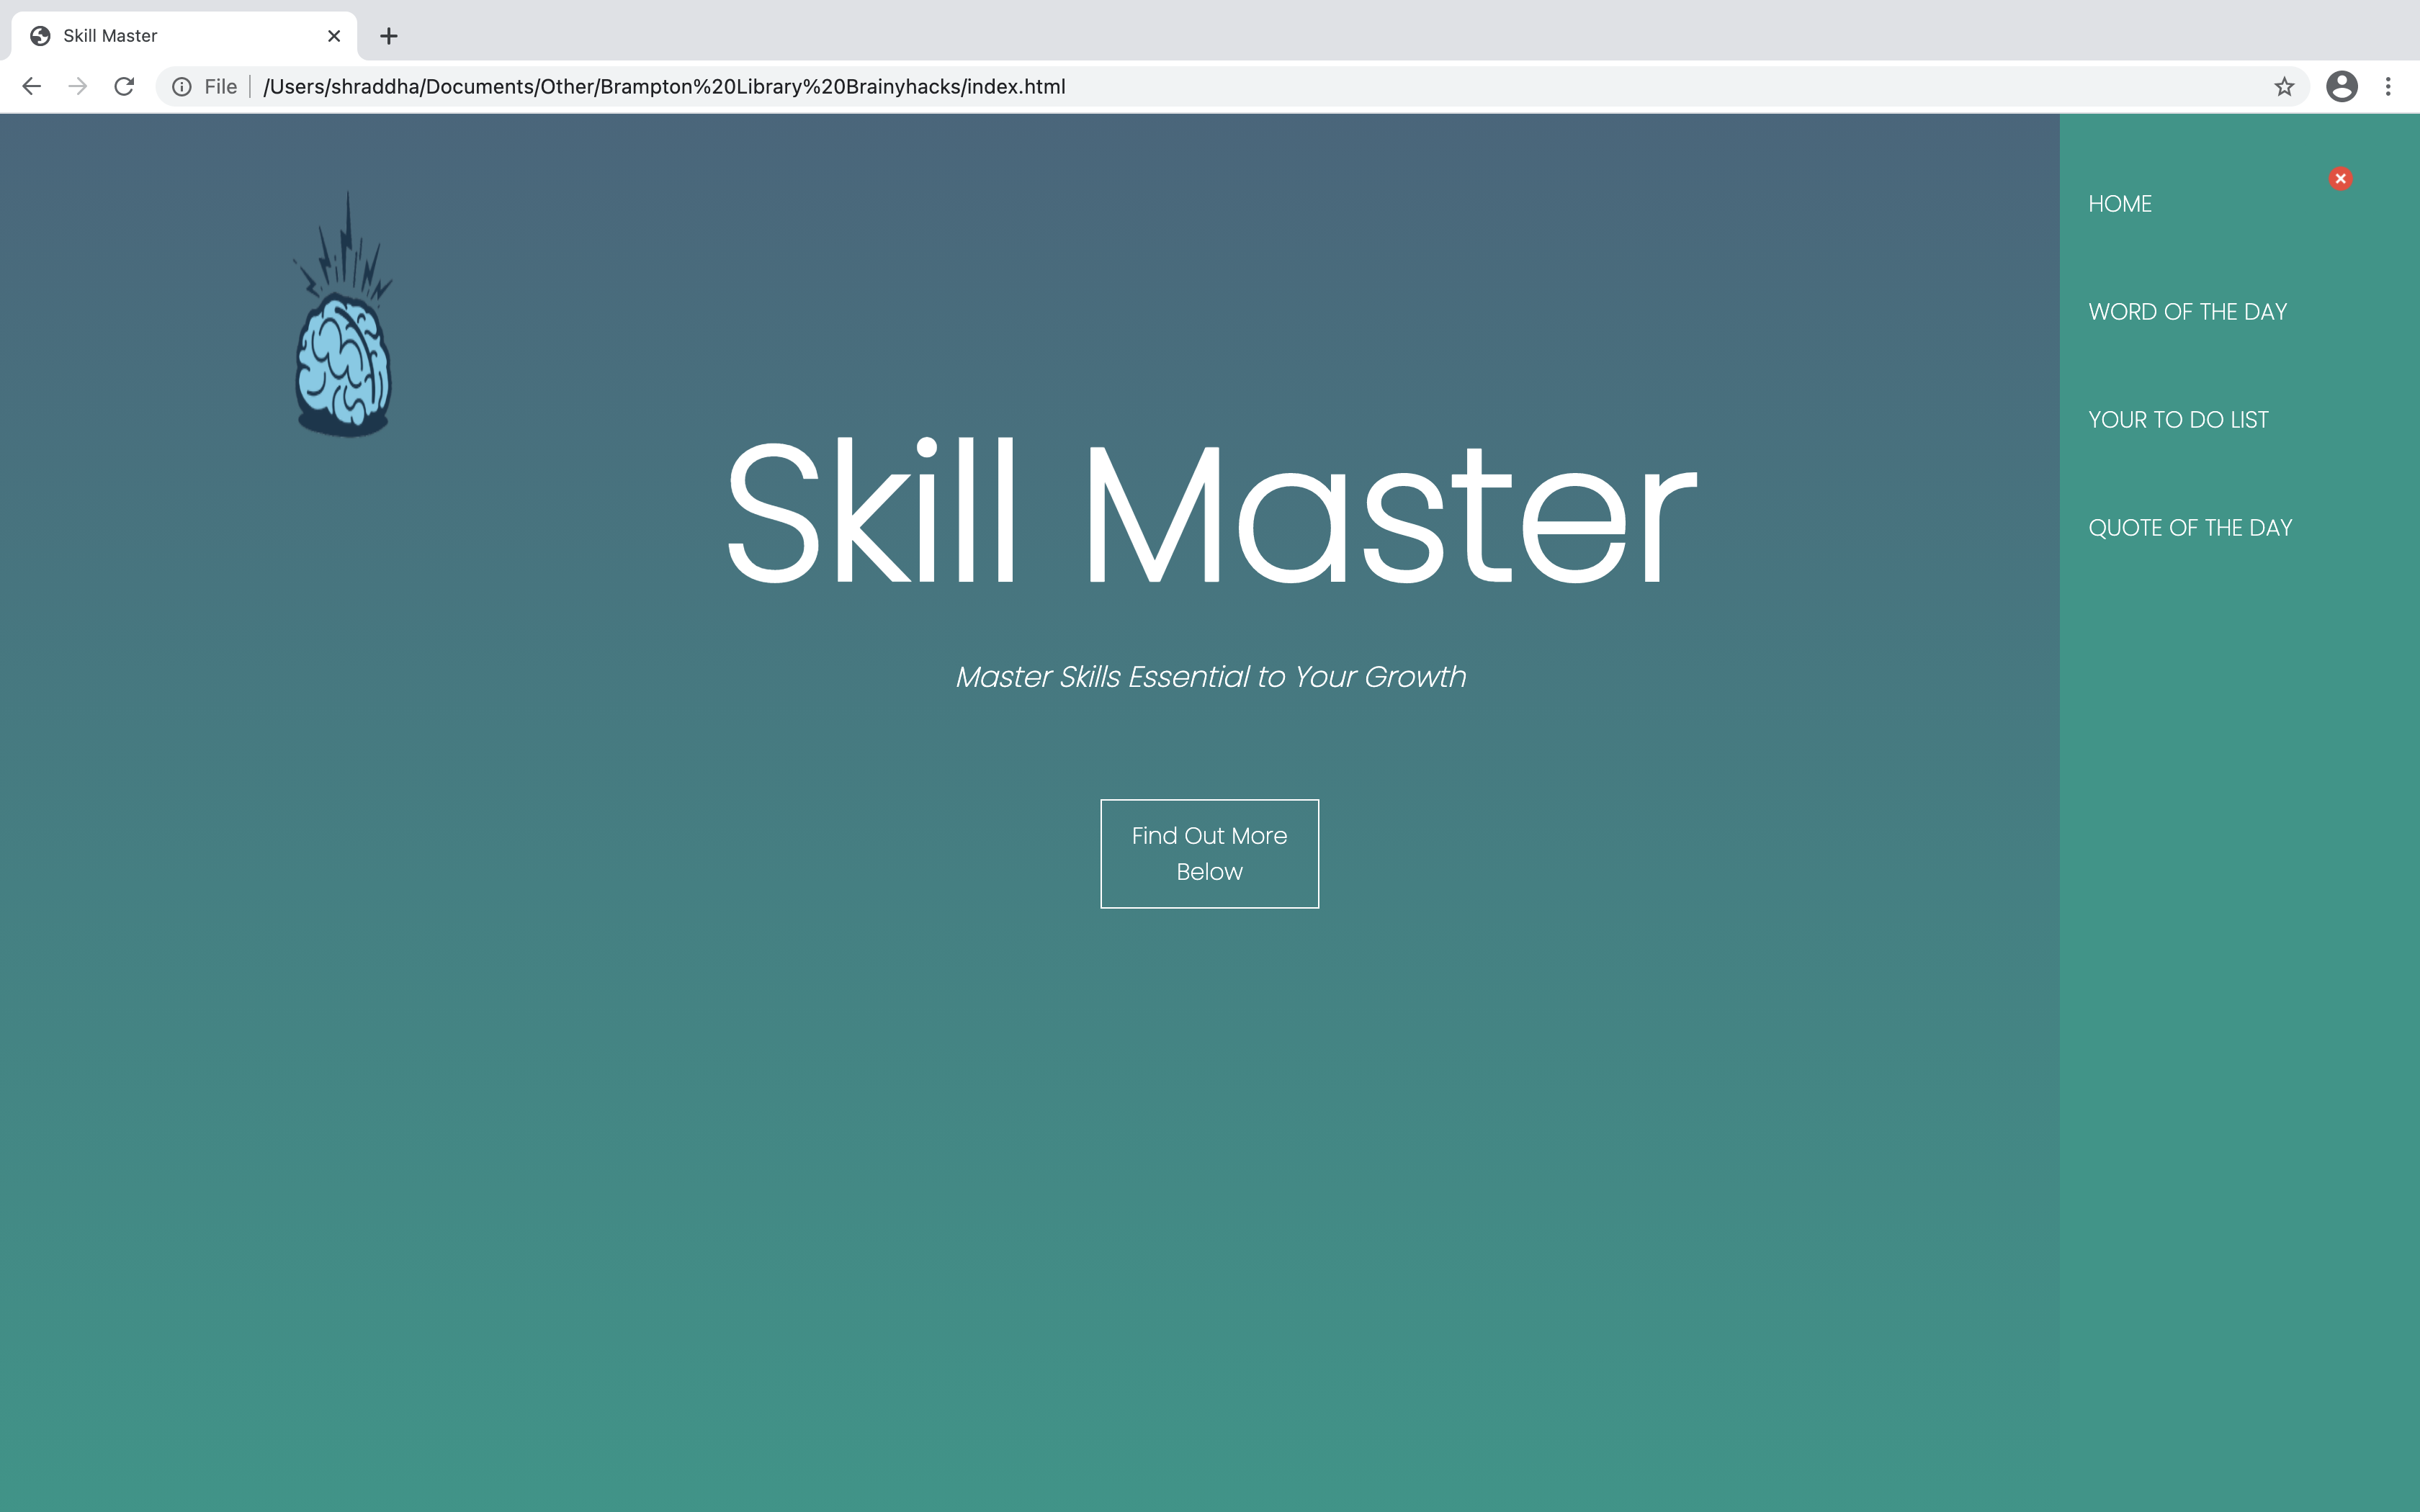The height and width of the screenshot is (1512, 2420).
Task: Open Chrome three-dot menu
Action: [2388, 87]
